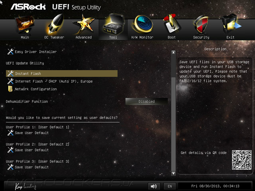Click the scrollbar up arrow

pos(174,53)
